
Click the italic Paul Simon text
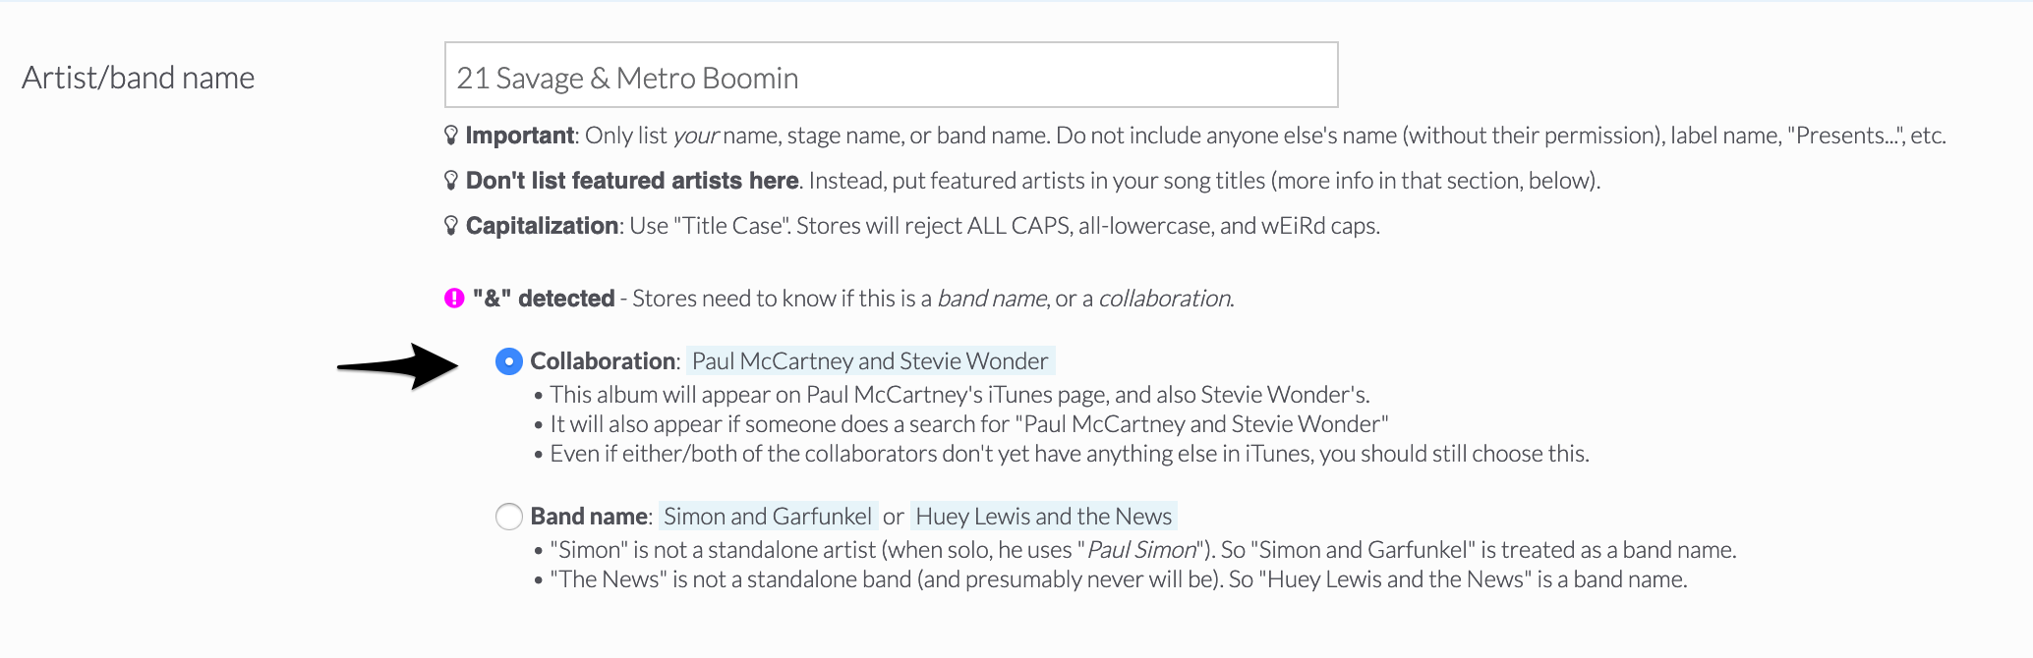[1142, 550]
